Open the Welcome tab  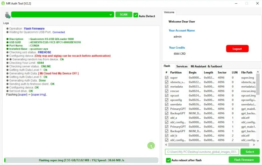[x=169, y=12]
